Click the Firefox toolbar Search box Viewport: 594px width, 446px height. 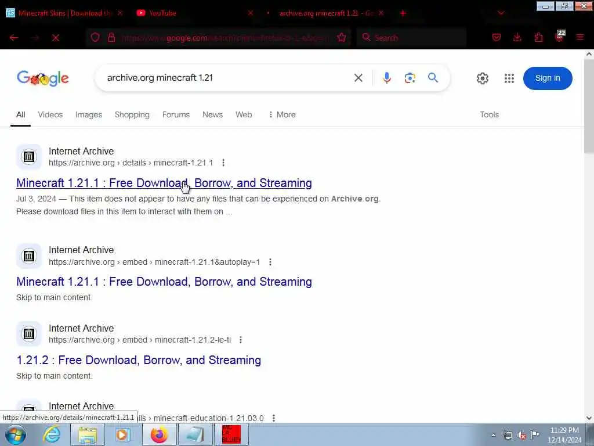point(411,38)
